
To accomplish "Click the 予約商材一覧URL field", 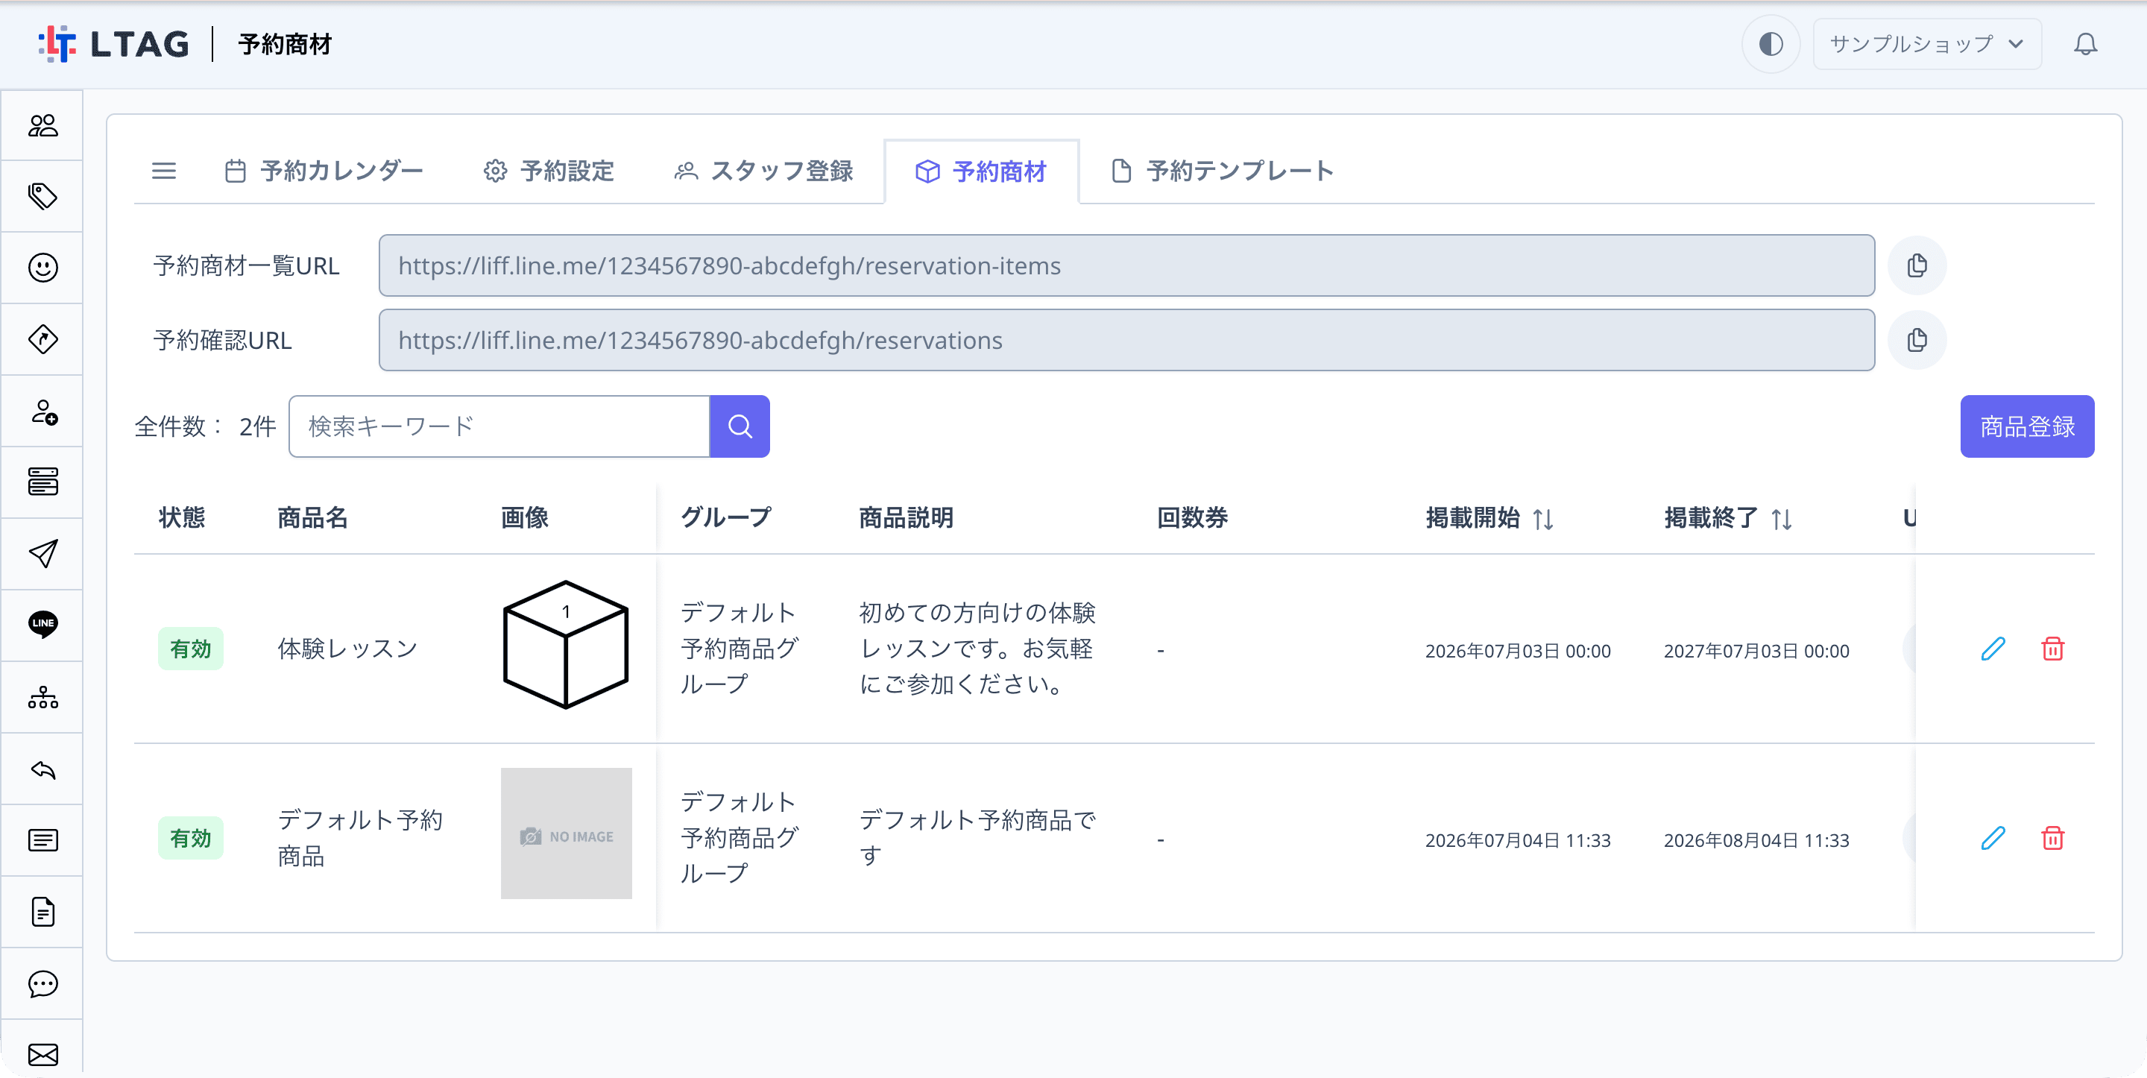I will click(1126, 266).
